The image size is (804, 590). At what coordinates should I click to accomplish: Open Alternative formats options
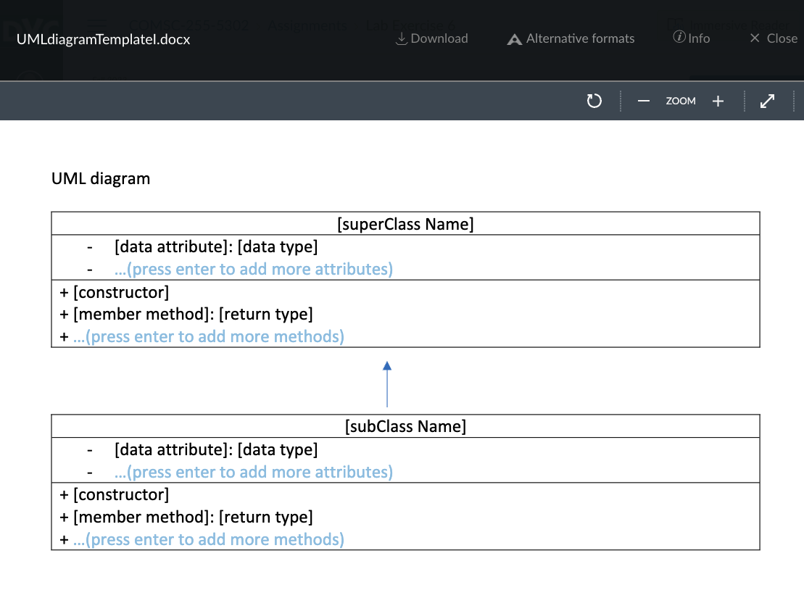(x=571, y=38)
